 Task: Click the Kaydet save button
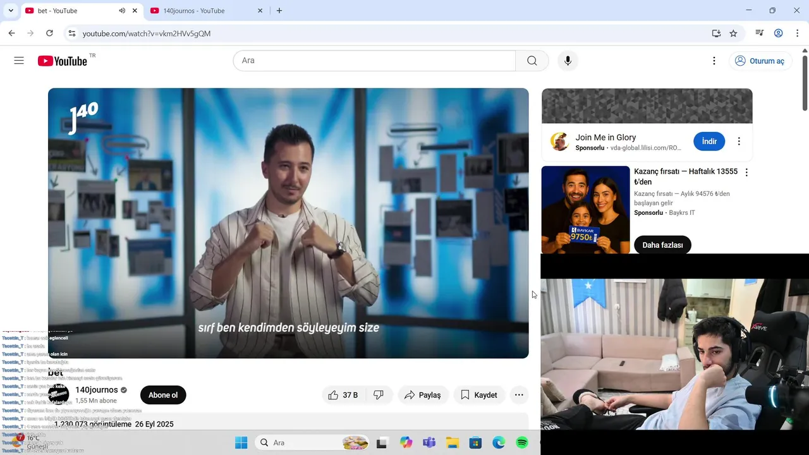click(x=479, y=395)
